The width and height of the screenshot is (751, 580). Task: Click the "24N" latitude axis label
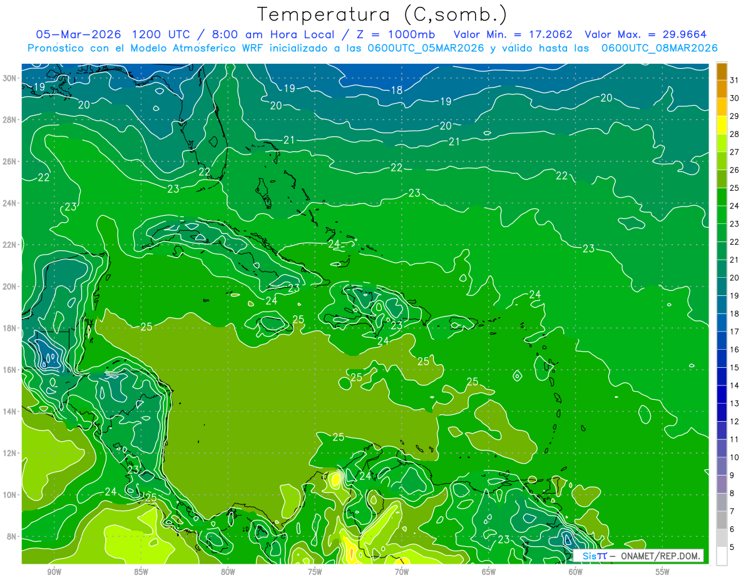(x=10, y=203)
